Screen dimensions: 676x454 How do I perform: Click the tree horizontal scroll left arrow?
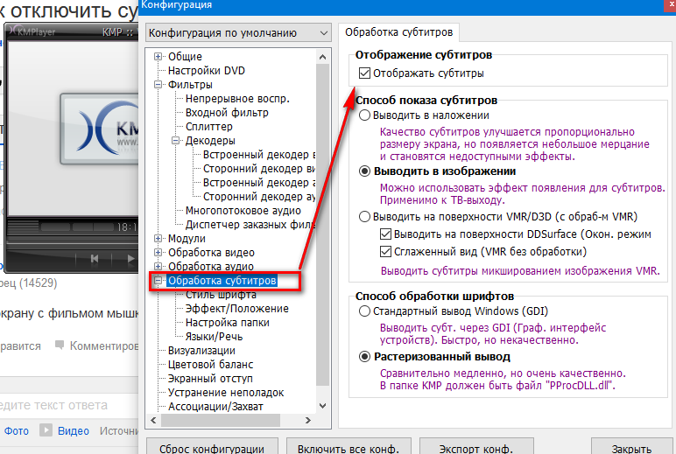coord(153,420)
